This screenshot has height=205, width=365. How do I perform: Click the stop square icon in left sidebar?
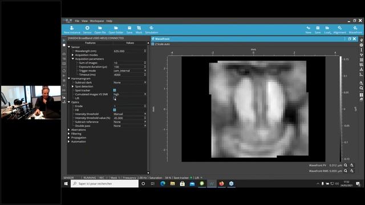[64, 45]
